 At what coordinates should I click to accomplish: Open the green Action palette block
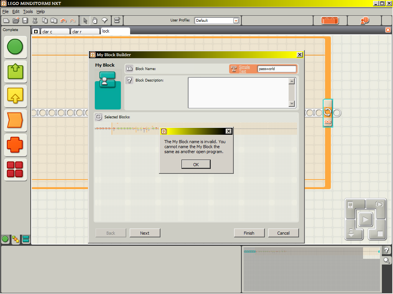pyautogui.click(x=15, y=72)
